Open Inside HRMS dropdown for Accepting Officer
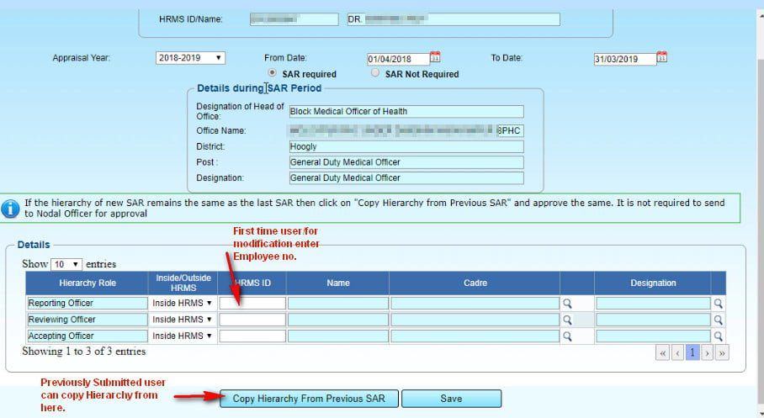Viewport: 764px width, 418px height. 183,336
